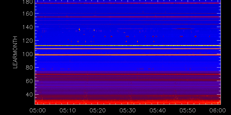This screenshot has width=231, height=115.
Task: Click the 140 frequency axis label
Action: pyautogui.click(x=27, y=27)
